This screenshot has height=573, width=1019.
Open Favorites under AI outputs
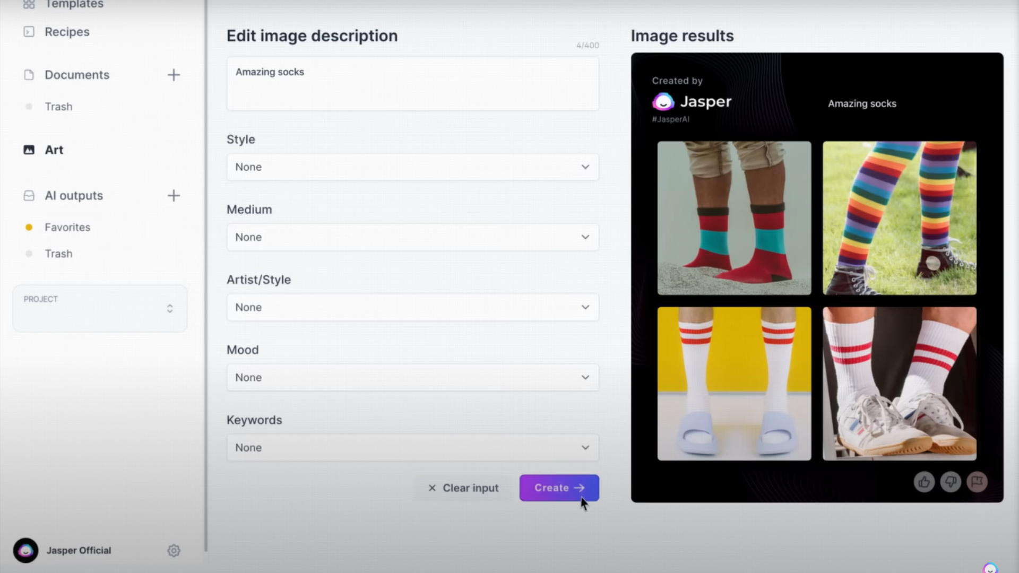pyautogui.click(x=67, y=227)
